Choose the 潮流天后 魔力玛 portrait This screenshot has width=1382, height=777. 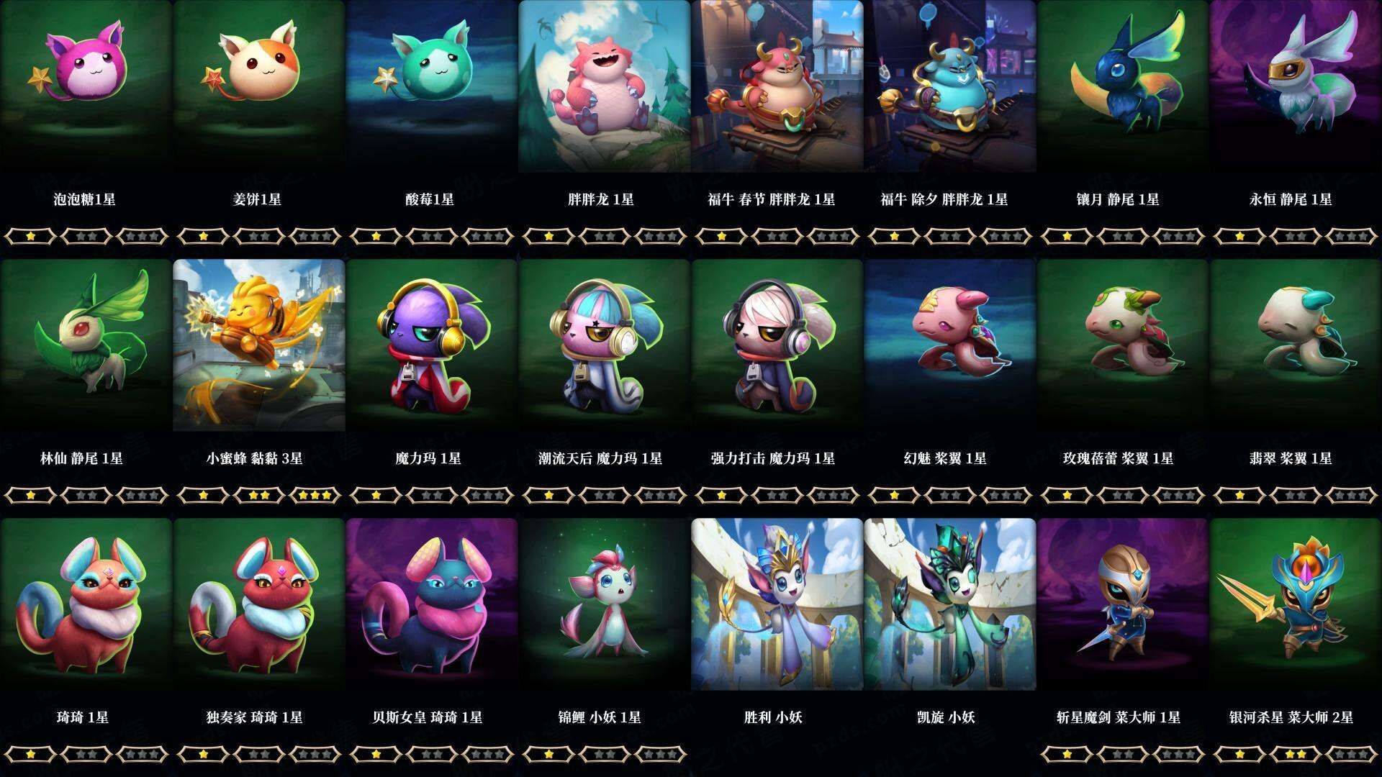(x=604, y=345)
